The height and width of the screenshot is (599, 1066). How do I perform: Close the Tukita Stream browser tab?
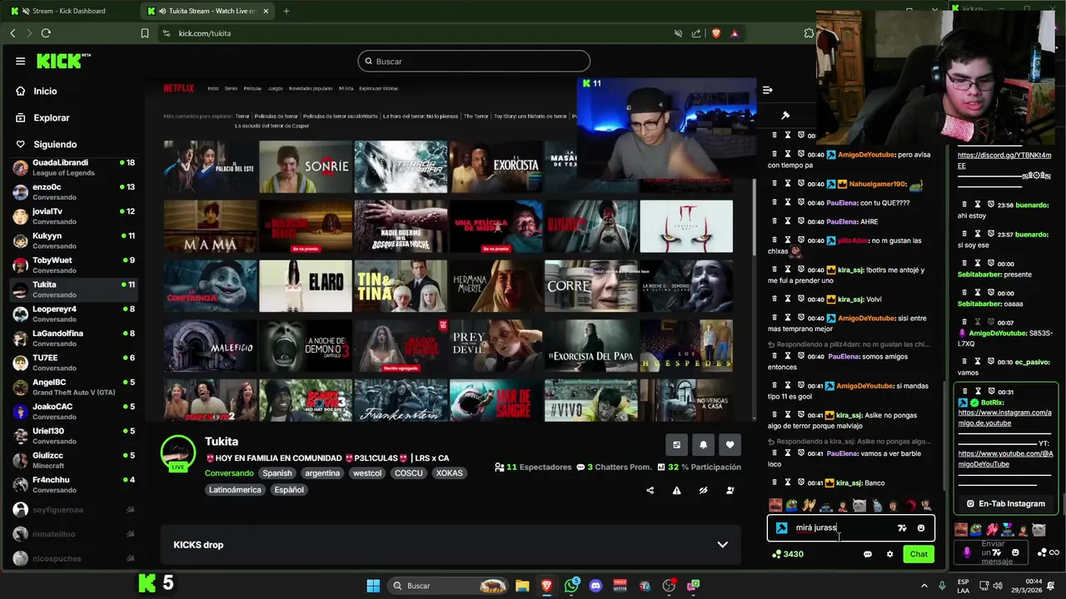coord(265,11)
